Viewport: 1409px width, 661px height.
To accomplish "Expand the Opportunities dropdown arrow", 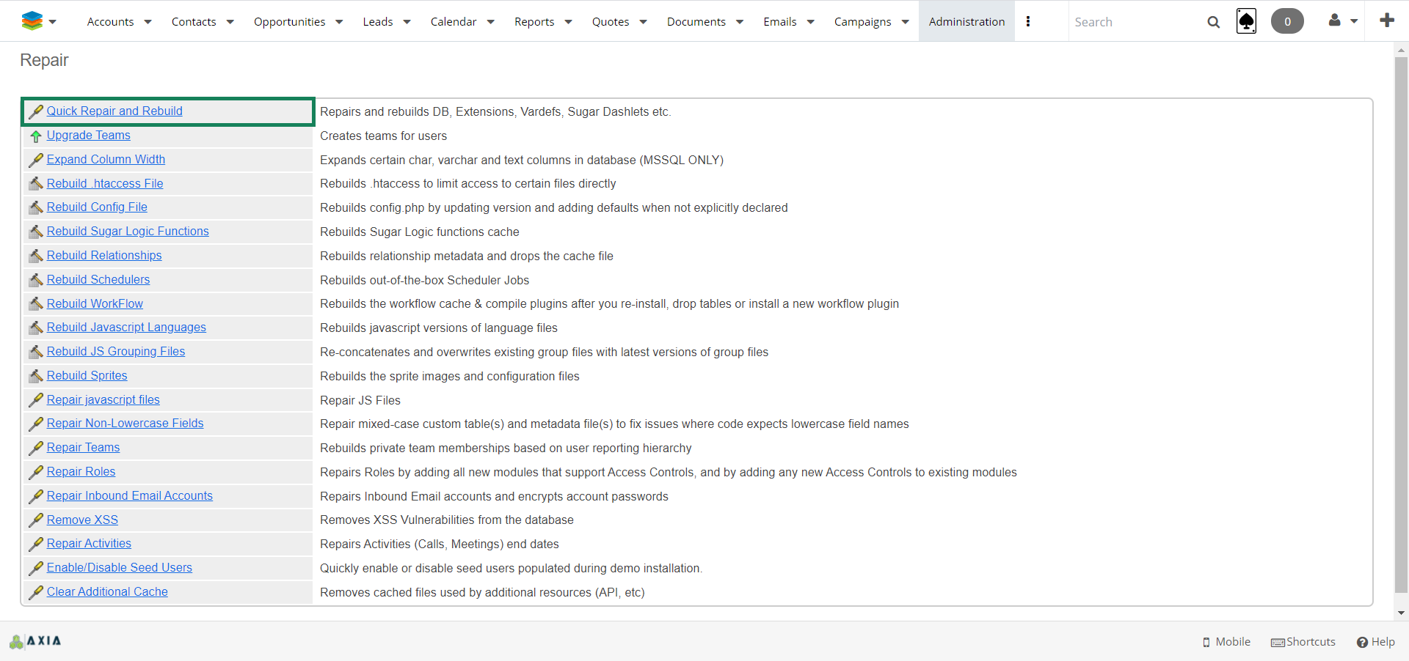I will coord(339,22).
